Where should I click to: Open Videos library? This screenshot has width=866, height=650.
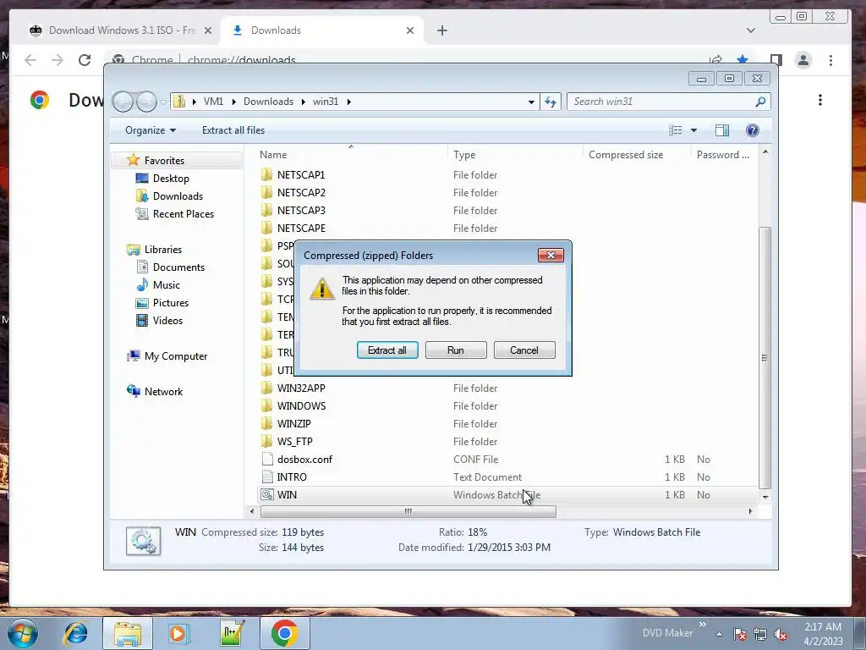tap(167, 320)
